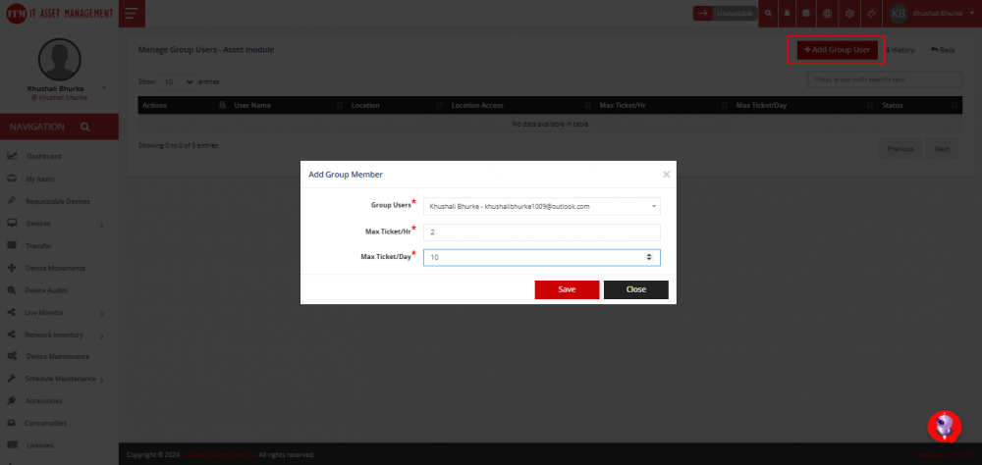Sort by Max Ticket/Hr column header
This screenshot has height=465, width=982.
[663, 105]
